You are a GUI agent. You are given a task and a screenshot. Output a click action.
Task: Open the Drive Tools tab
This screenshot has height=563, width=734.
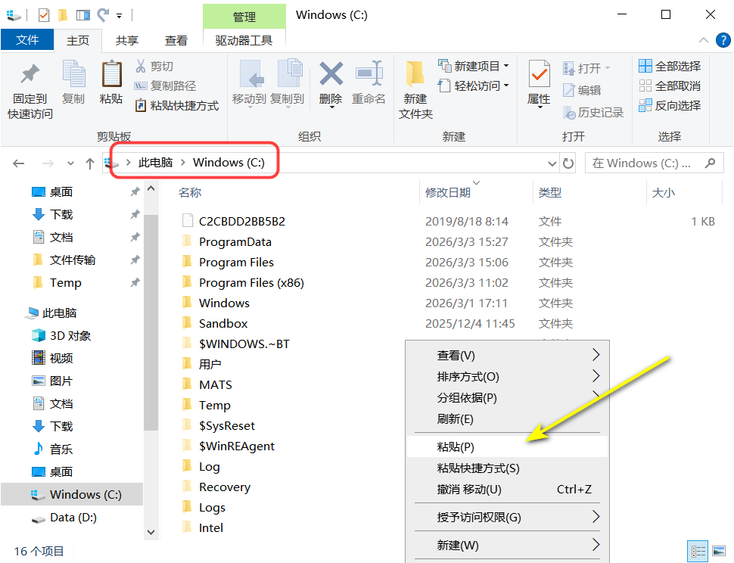point(244,40)
